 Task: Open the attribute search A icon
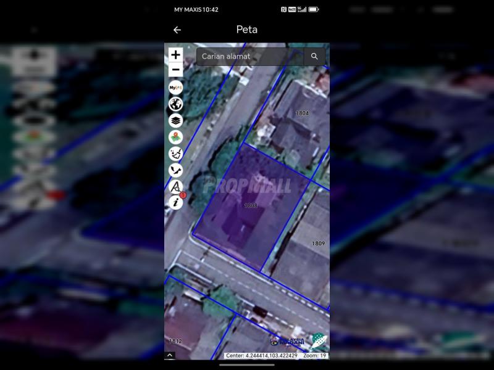click(175, 186)
